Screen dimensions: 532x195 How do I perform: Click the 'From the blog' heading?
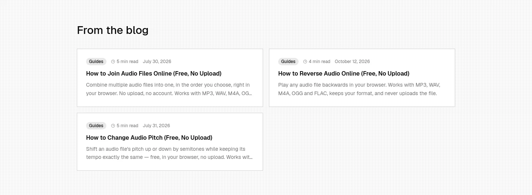click(113, 30)
